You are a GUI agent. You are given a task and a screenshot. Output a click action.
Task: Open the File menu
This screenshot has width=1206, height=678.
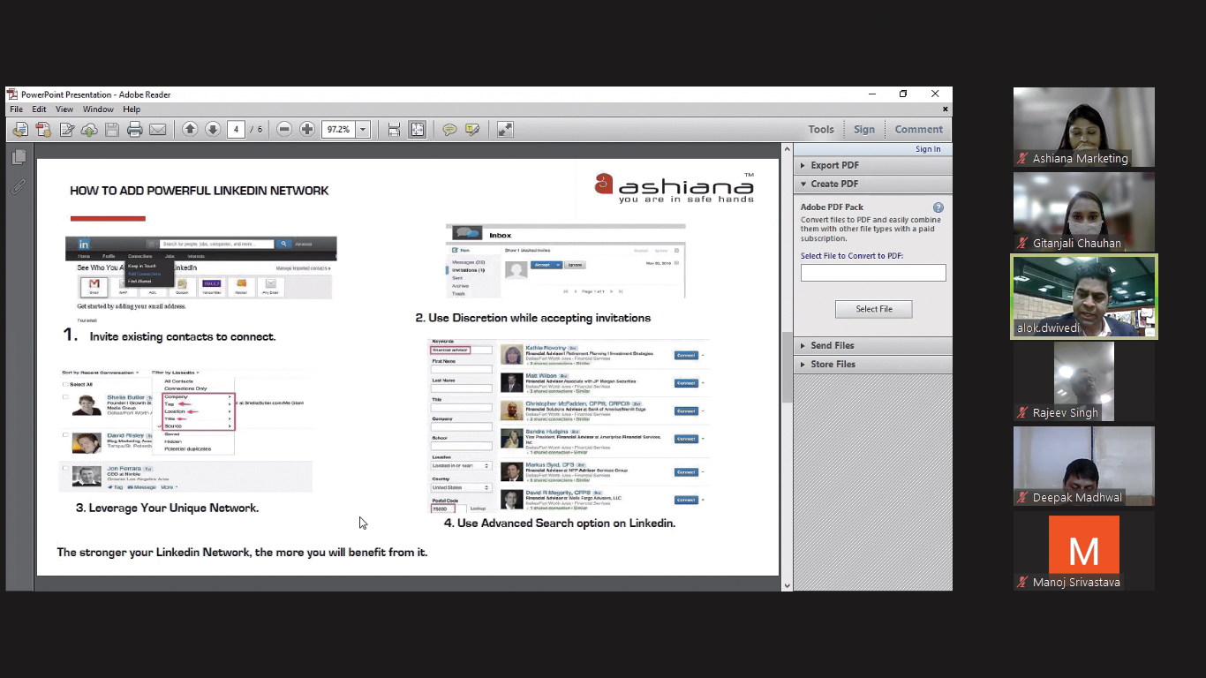tap(17, 109)
